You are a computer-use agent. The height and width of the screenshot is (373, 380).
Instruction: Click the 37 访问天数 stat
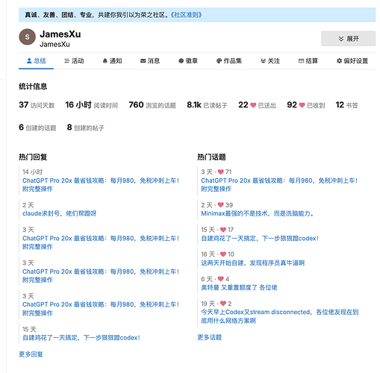pyautogui.click(x=37, y=105)
